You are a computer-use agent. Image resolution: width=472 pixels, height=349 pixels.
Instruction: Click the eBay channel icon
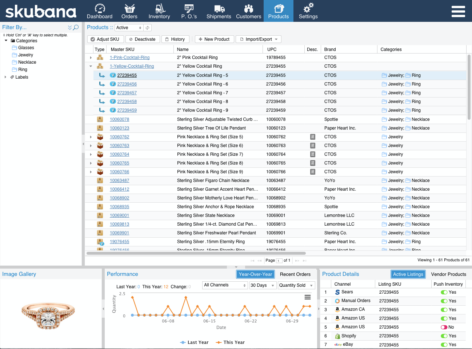click(338, 345)
